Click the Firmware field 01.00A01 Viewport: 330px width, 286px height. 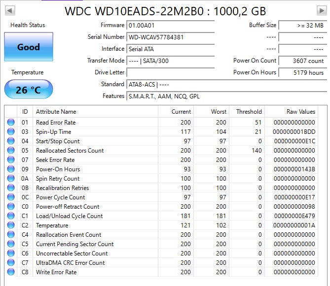(171, 26)
